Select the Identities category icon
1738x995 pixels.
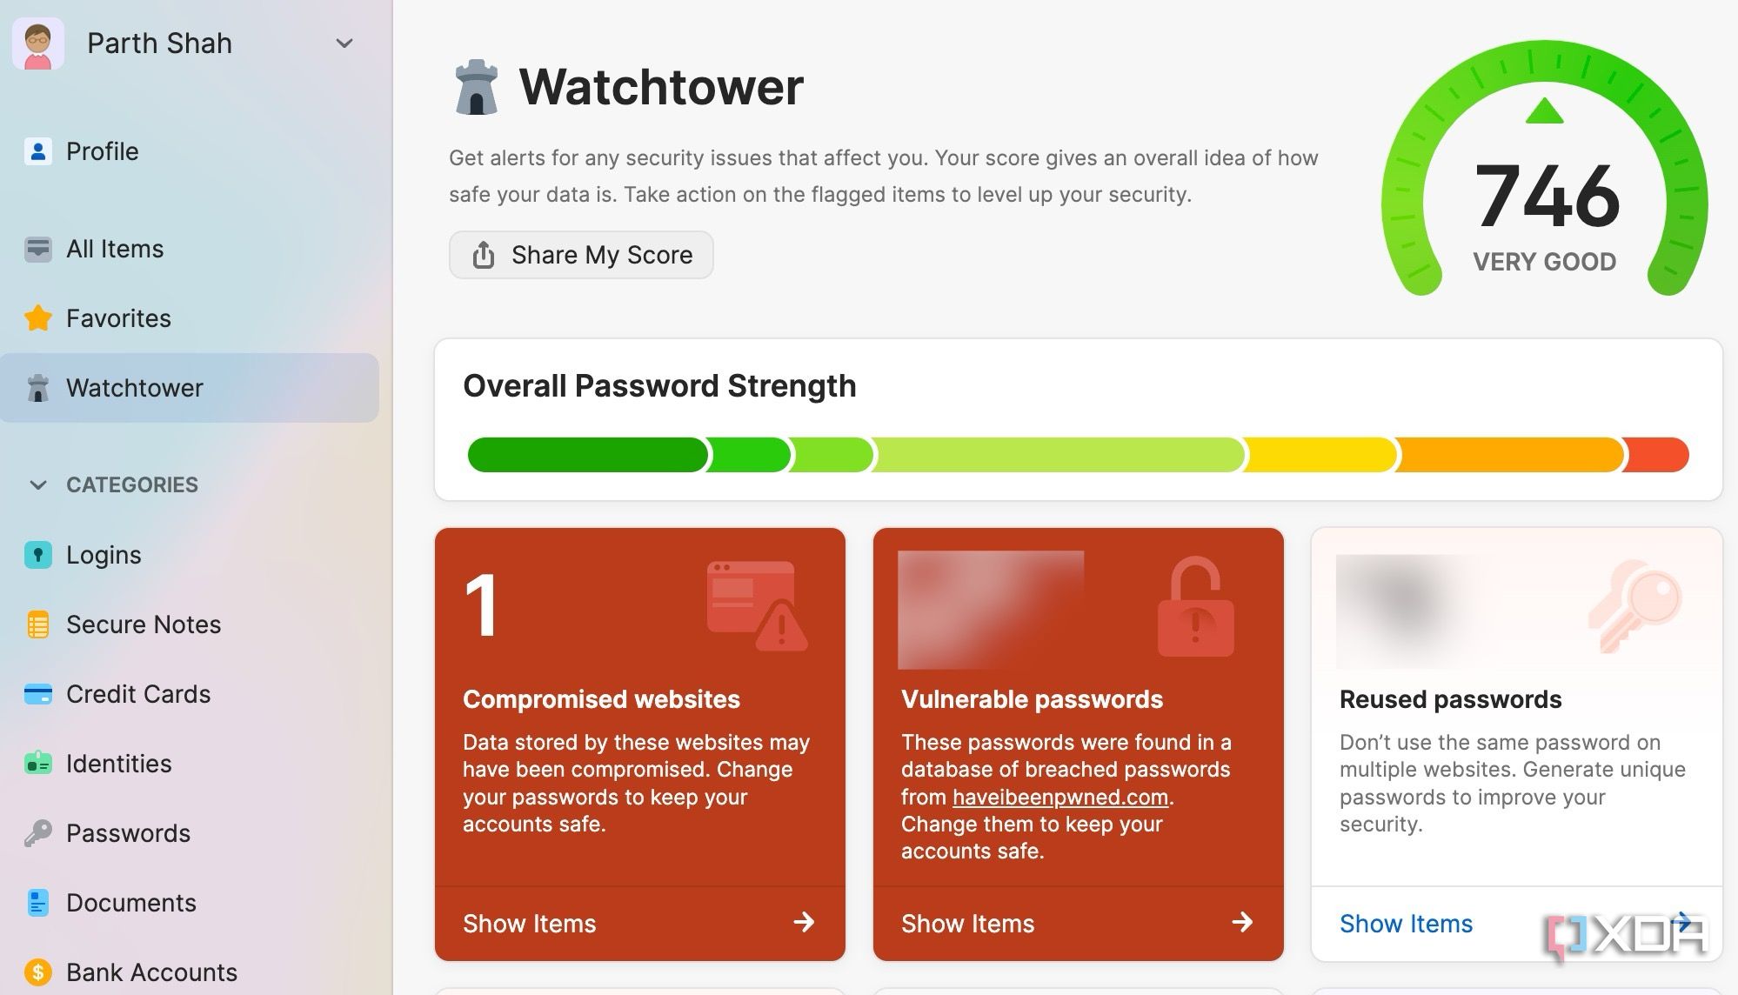click(38, 764)
